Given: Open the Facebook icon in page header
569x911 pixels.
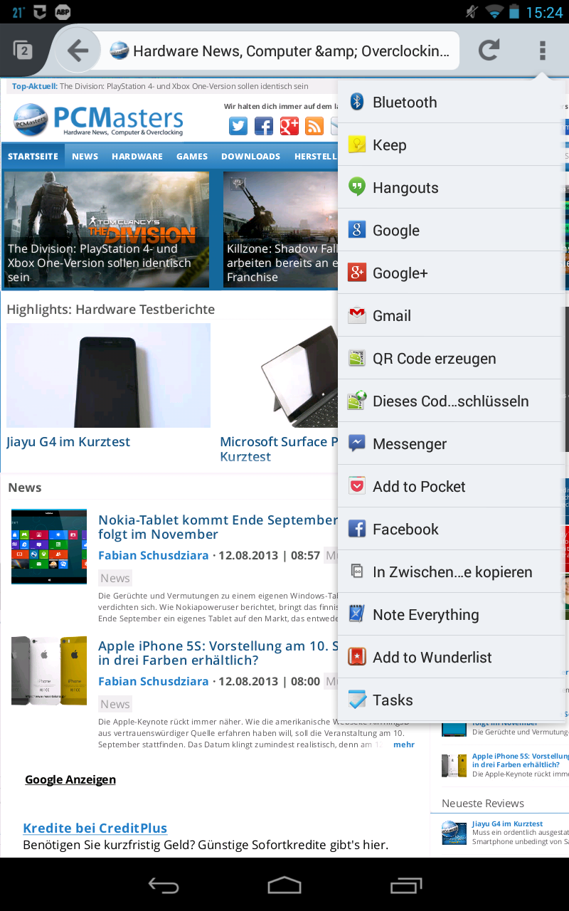Looking at the screenshot, I should [264, 126].
